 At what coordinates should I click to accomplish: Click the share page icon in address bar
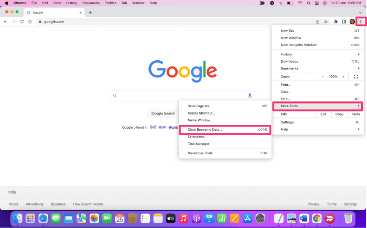318,22
